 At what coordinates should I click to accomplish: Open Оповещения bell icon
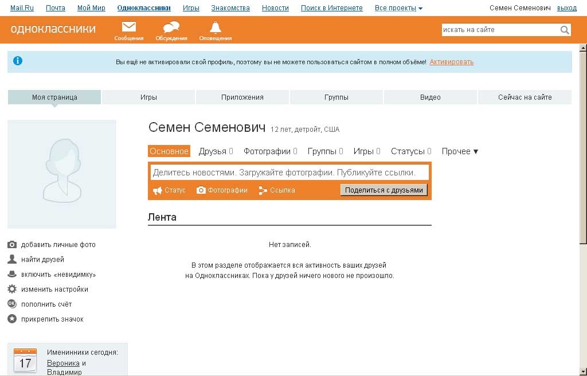(x=216, y=28)
